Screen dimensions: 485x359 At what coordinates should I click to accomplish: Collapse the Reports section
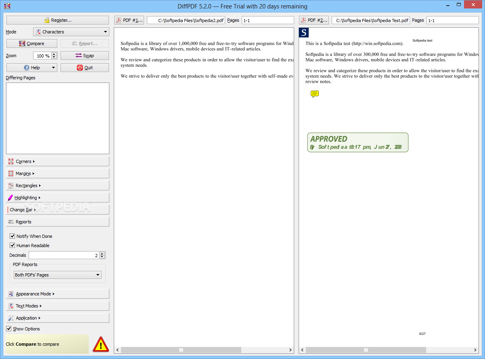[x=58, y=222]
